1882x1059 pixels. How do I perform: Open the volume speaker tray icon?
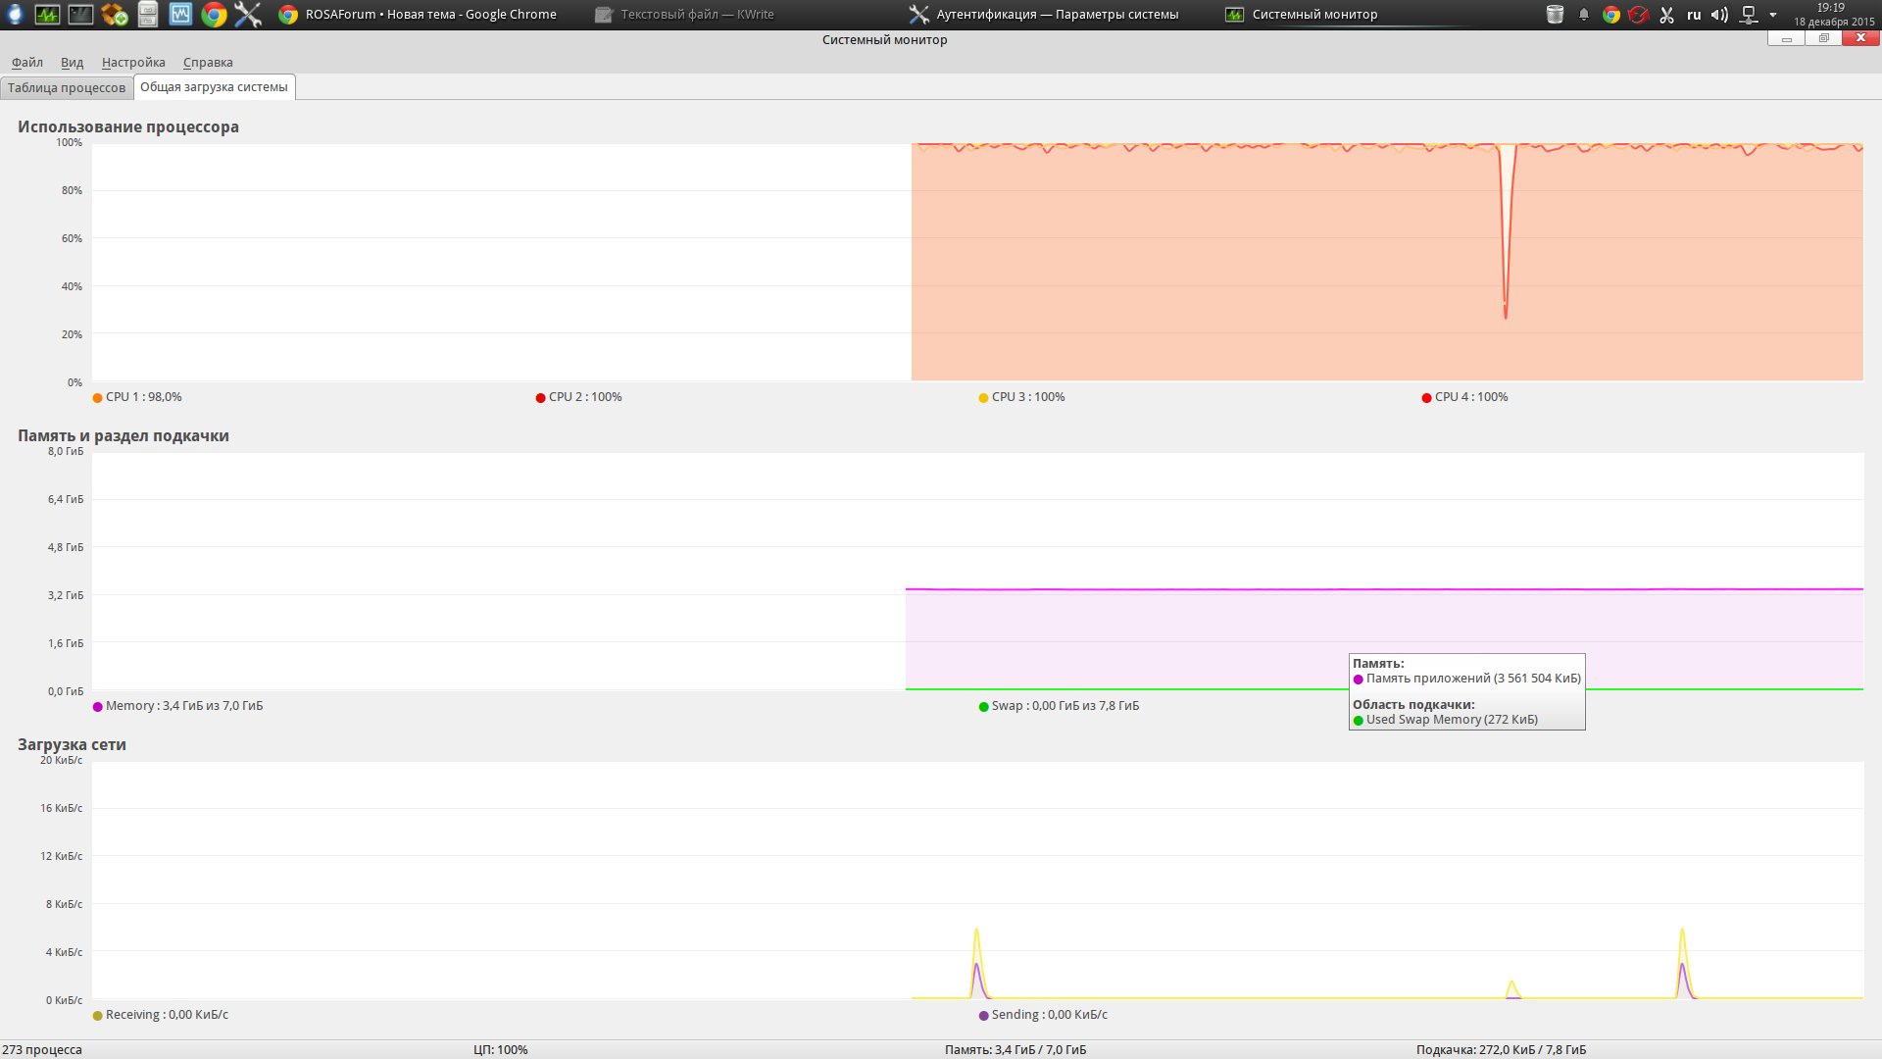[x=1719, y=14]
